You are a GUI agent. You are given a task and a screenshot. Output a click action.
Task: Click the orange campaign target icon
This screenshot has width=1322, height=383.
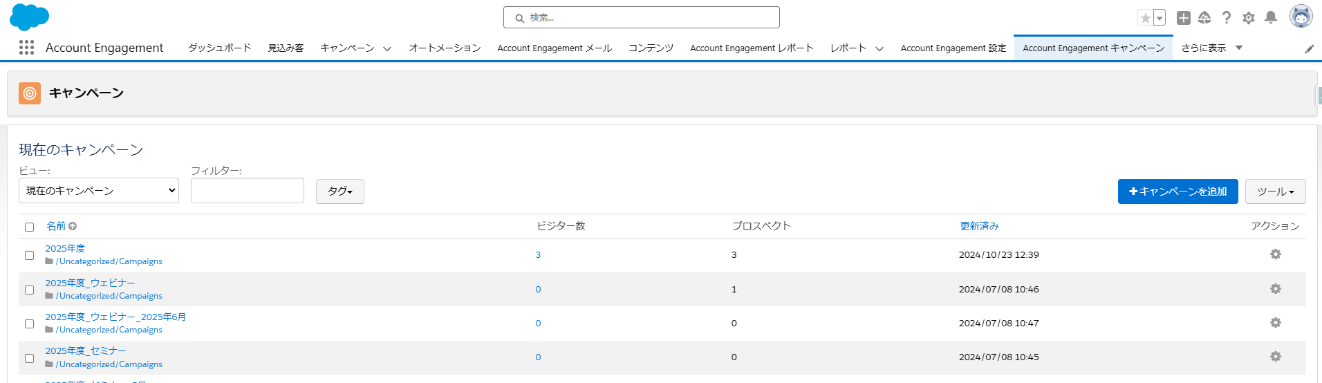[30, 93]
